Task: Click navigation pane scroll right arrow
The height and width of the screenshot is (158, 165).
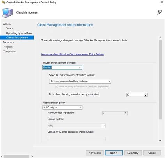Action: click(x=32, y=156)
